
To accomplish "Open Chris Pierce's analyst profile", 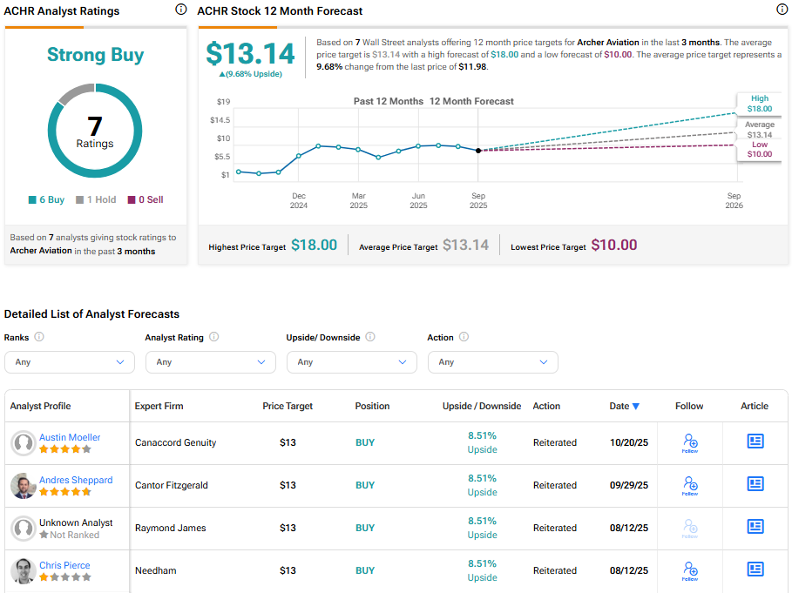I will tap(64, 565).
